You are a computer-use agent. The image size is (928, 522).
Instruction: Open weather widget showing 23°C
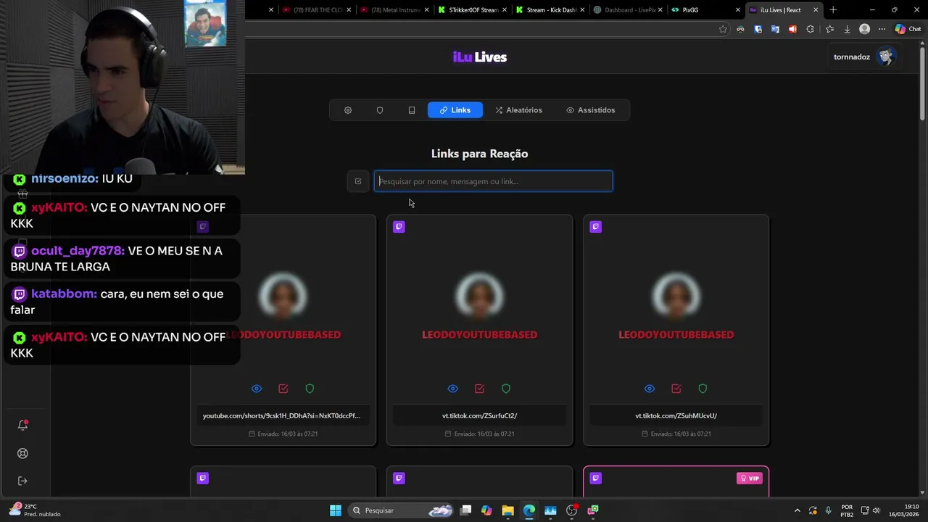(35, 510)
